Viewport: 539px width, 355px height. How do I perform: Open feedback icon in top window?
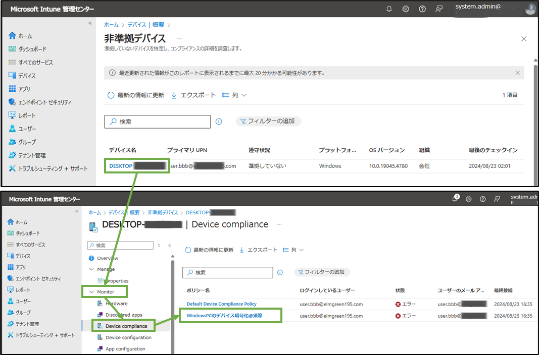coord(438,9)
